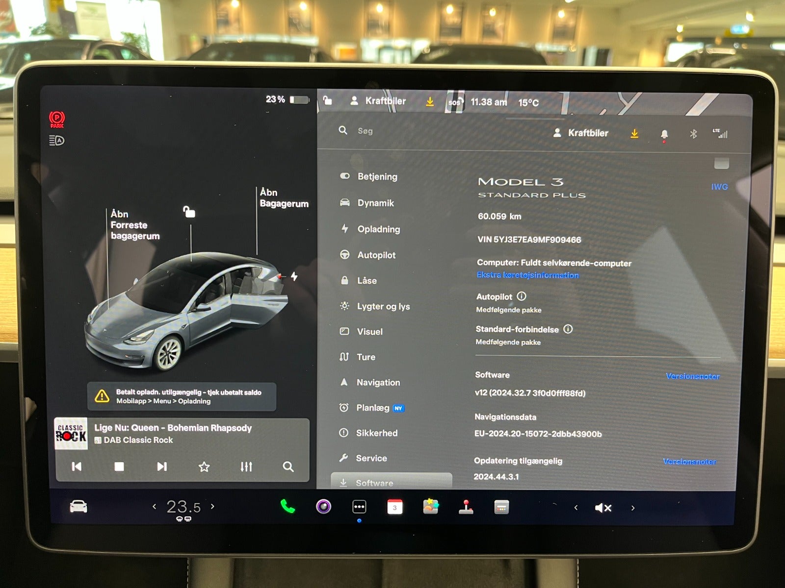Open Ekstra køretøjsinformation link
Viewport: 785px width, 588px height.
pyautogui.click(x=527, y=275)
